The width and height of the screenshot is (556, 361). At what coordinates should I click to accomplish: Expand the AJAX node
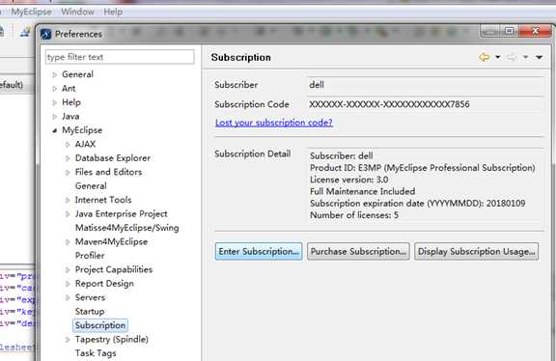[x=68, y=145]
